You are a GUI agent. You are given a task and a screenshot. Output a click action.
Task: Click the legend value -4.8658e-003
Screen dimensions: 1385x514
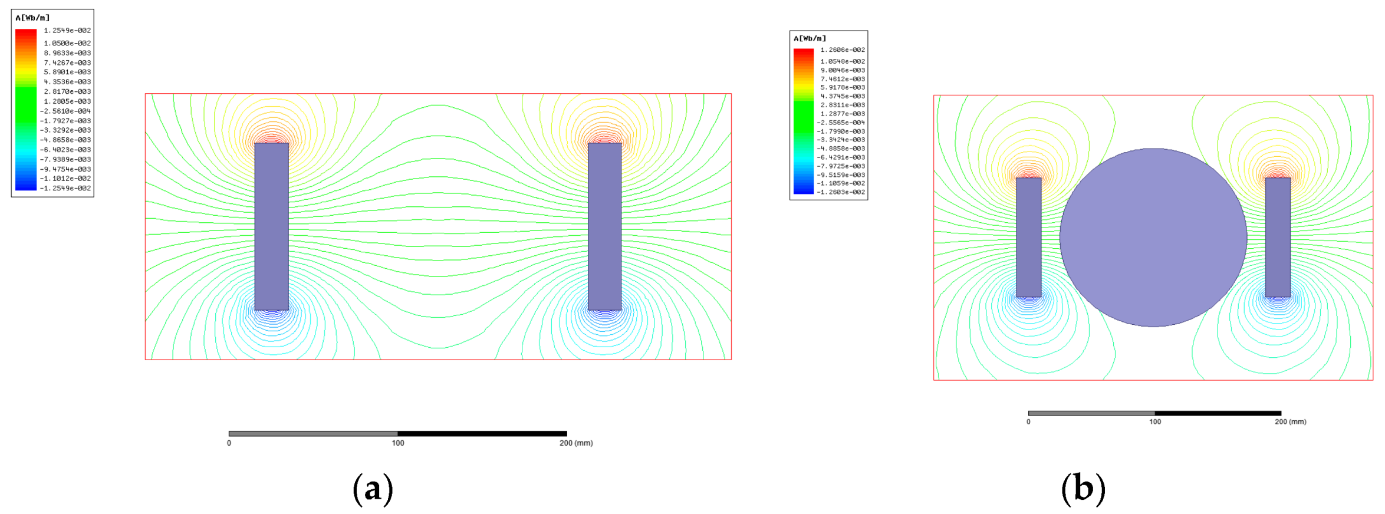coord(65,140)
